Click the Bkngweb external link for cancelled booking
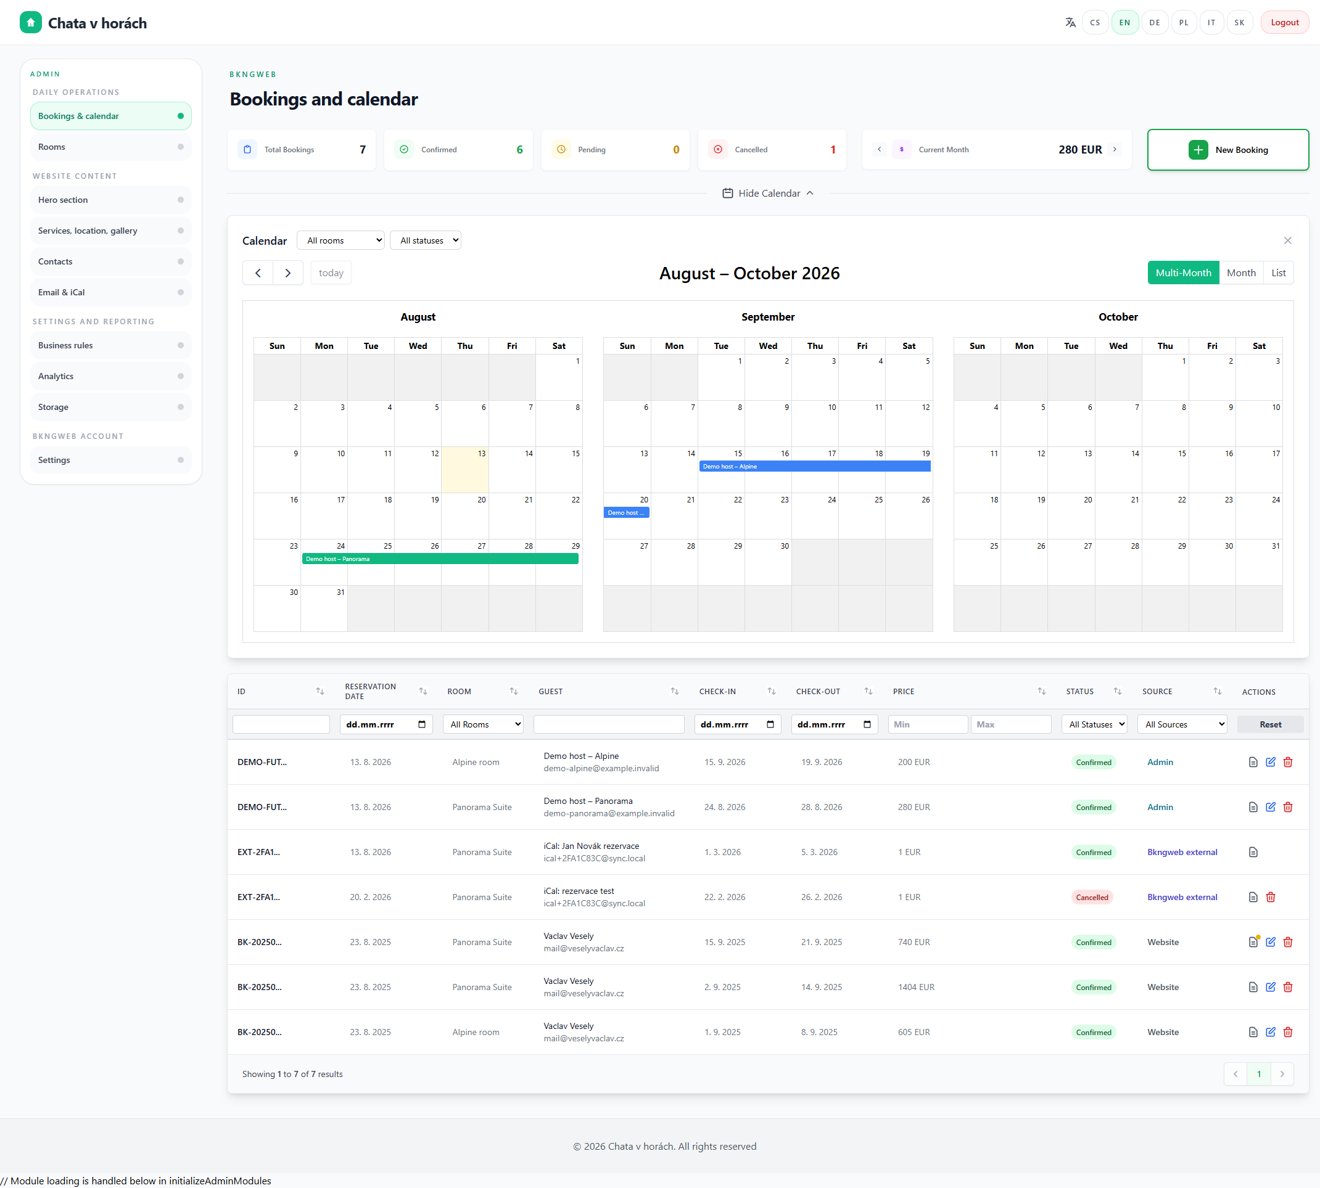The height and width of the screenshot is (1188, 1320). [1182, 897]
